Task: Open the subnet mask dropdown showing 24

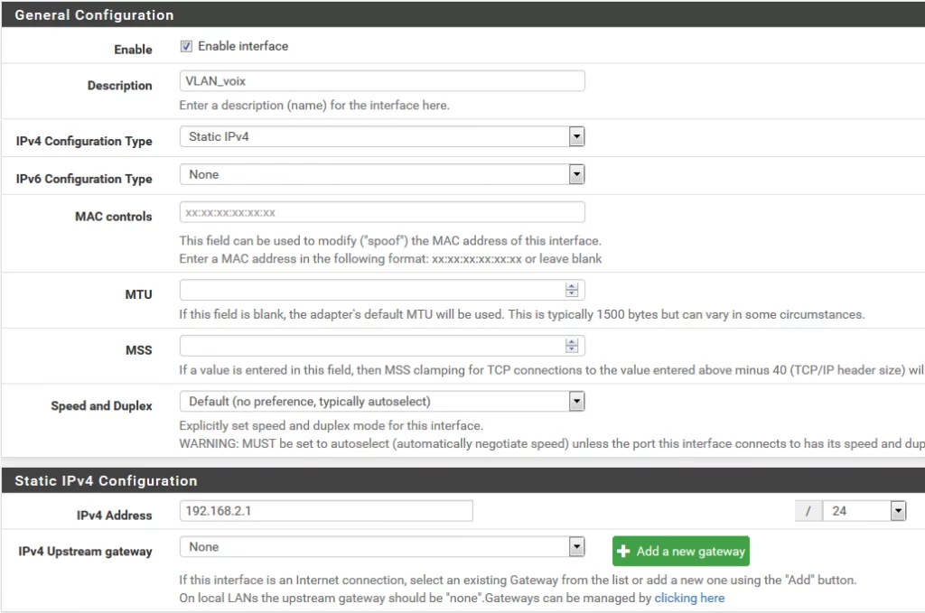Action: (x=864, y=511)
